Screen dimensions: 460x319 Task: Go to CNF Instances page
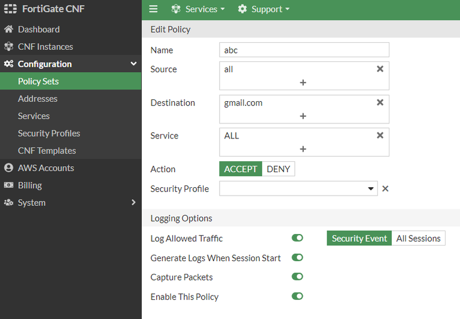pos(45,46)
